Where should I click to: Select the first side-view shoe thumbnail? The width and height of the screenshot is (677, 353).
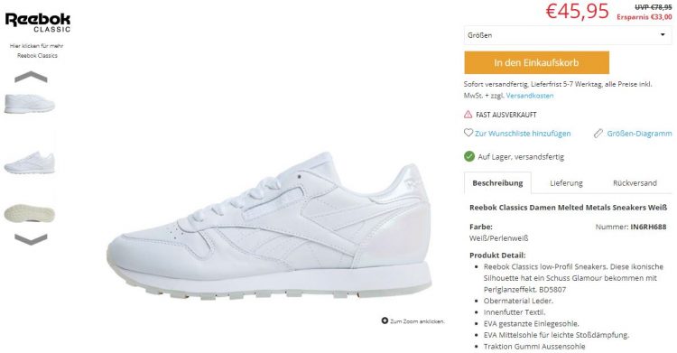30,104
